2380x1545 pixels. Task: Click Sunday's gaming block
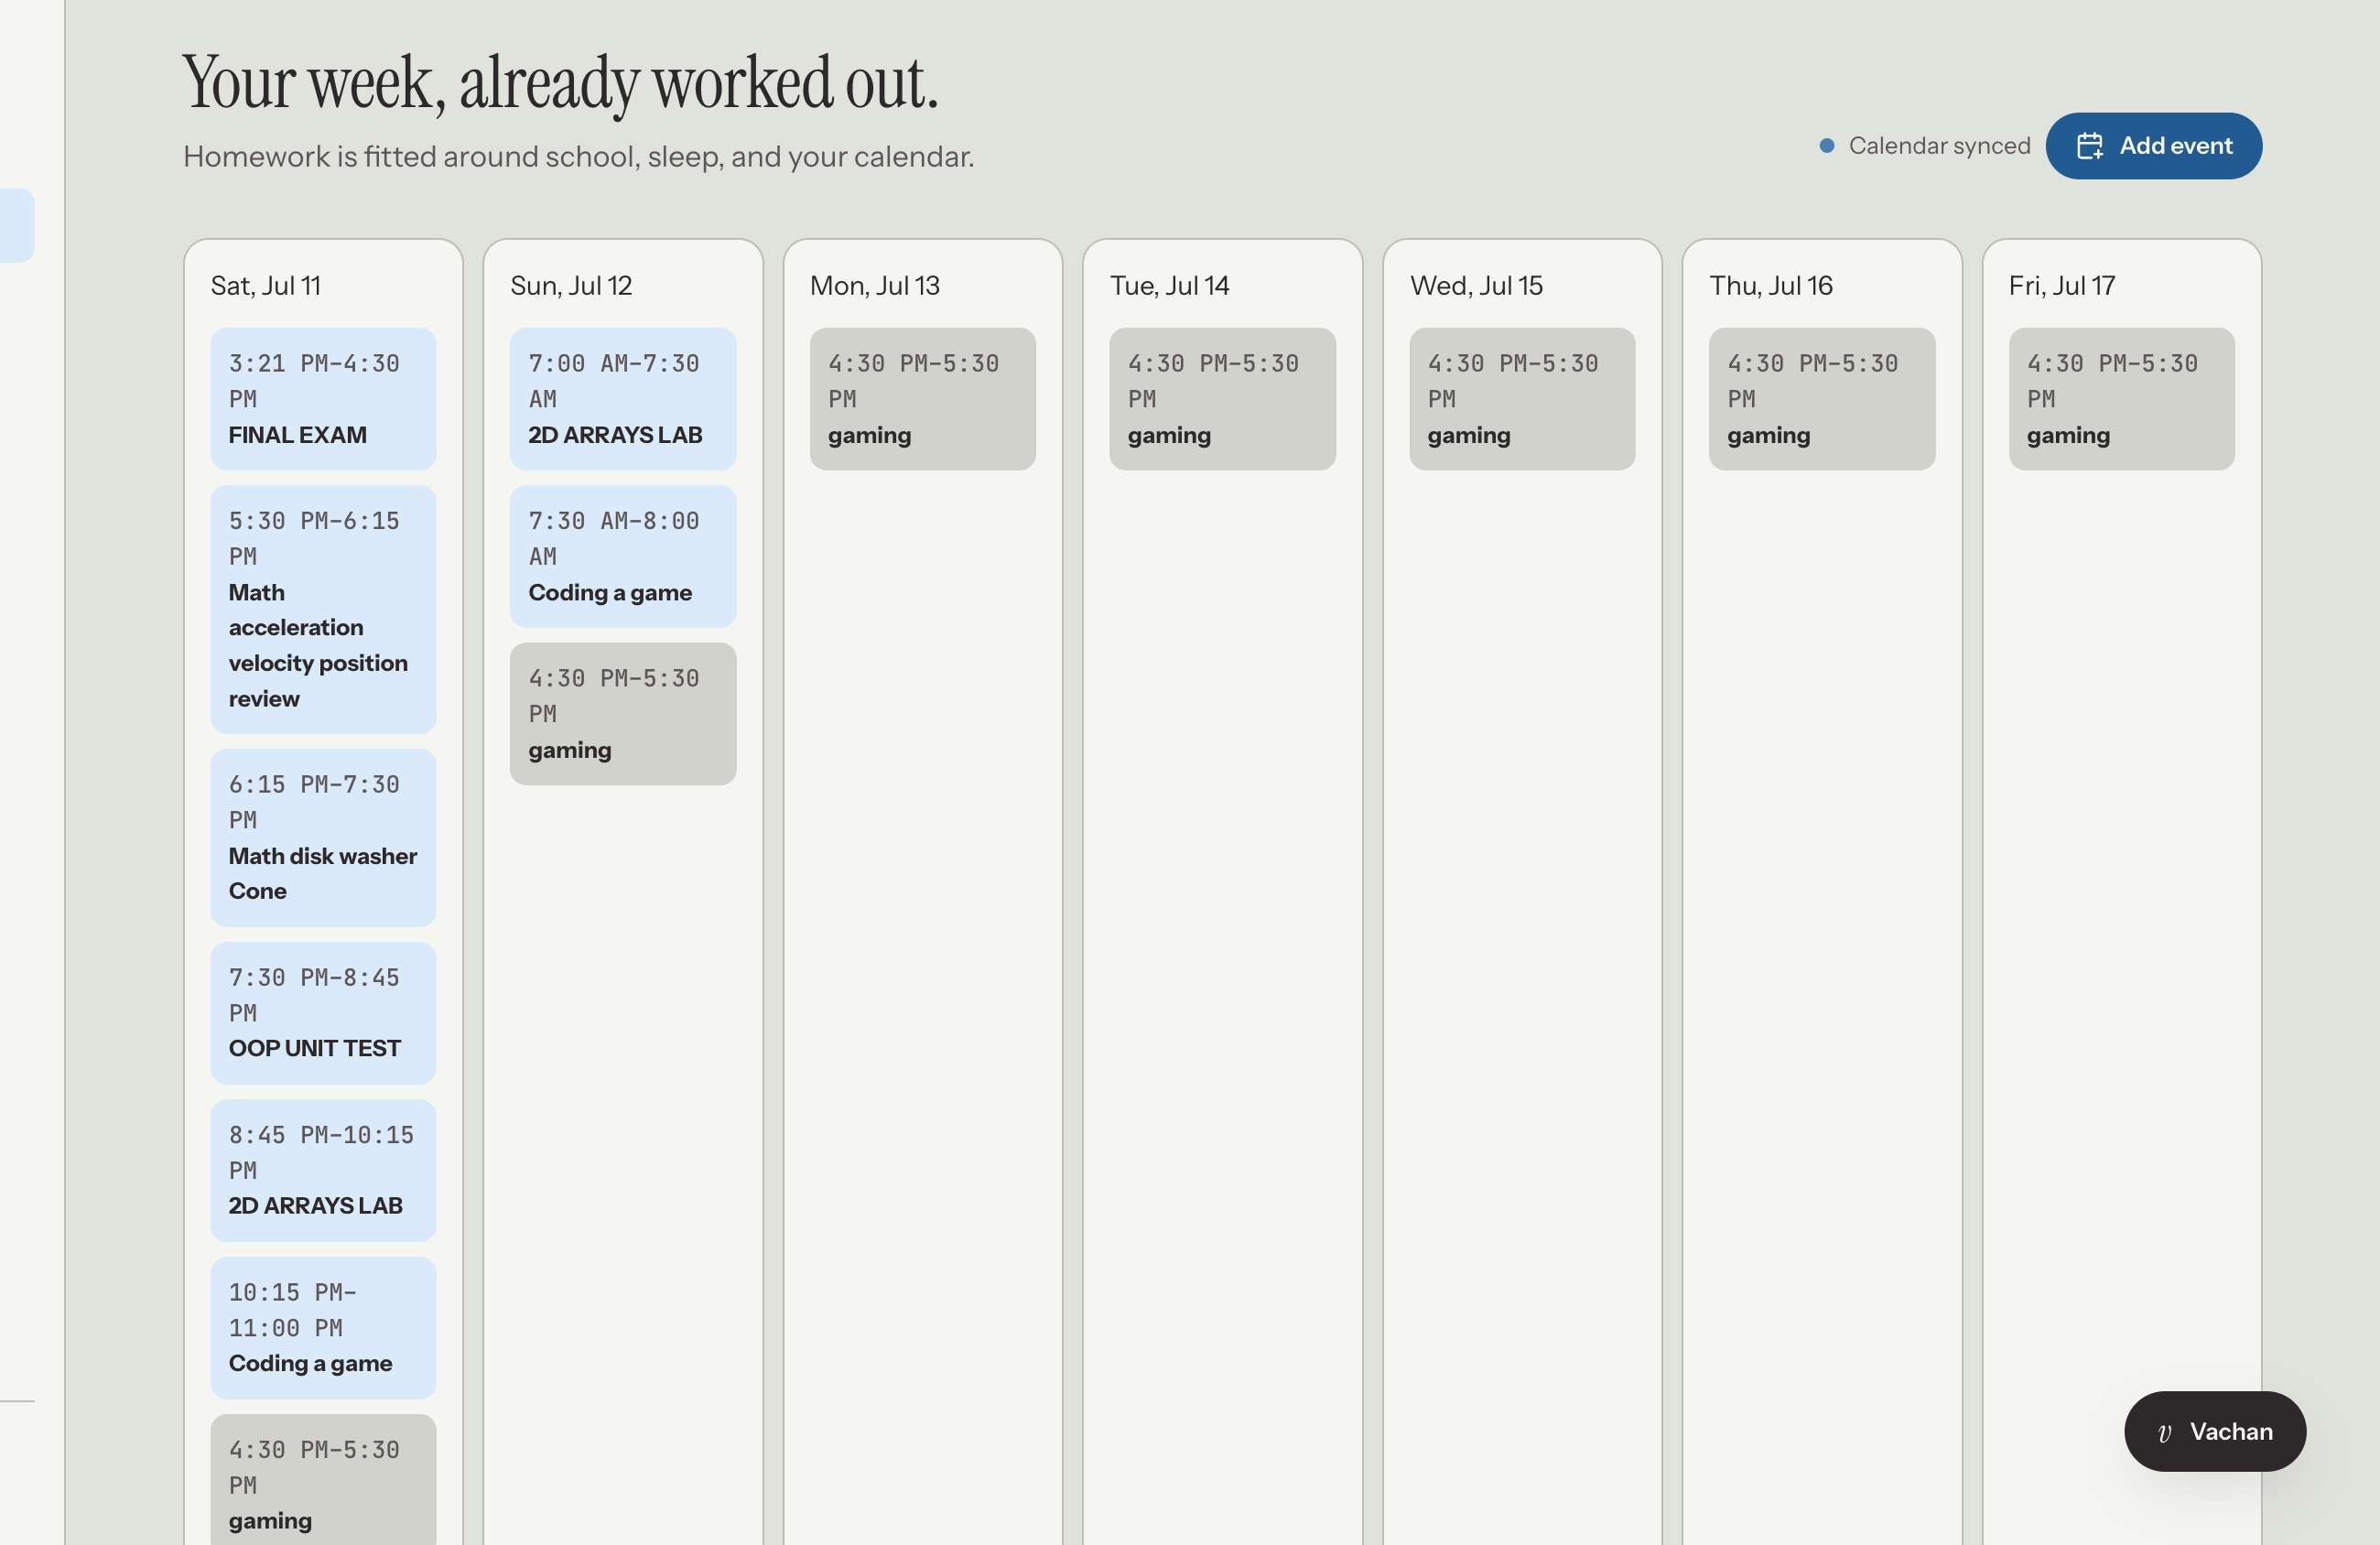point(623,714)
